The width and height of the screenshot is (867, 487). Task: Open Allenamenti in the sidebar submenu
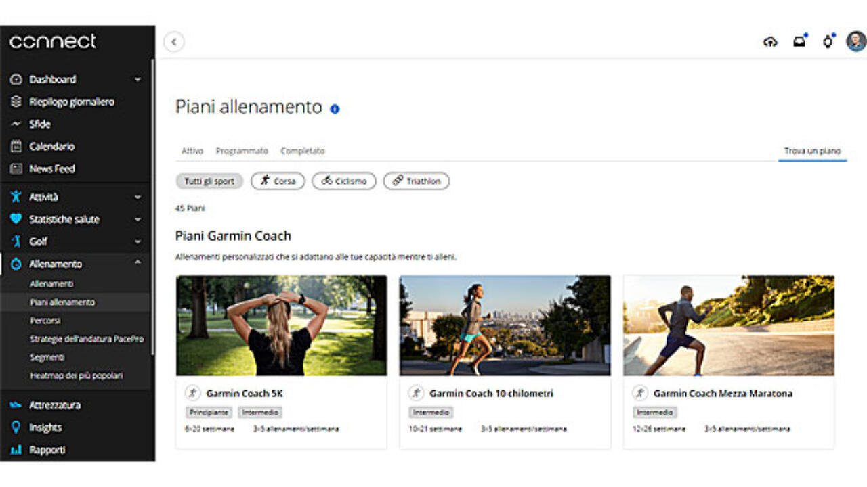(x=51, y=284)
